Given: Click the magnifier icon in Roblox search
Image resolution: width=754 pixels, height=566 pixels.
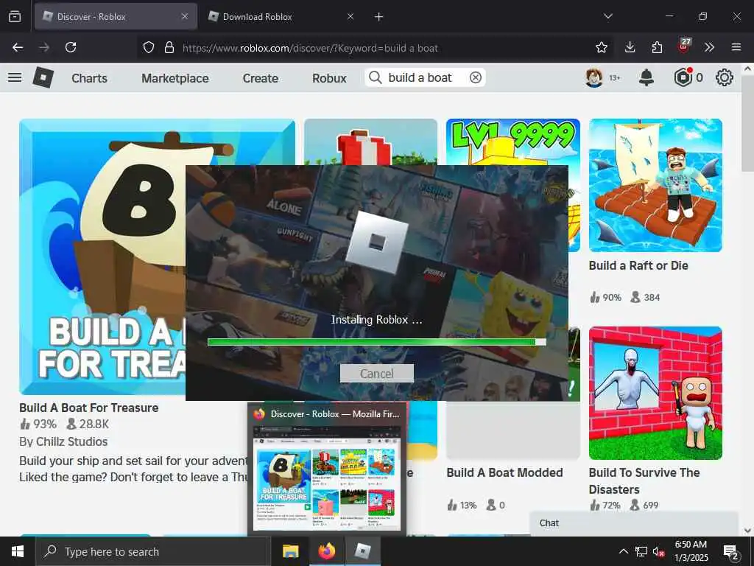Looking at the screenshot, I should (376, 77).
